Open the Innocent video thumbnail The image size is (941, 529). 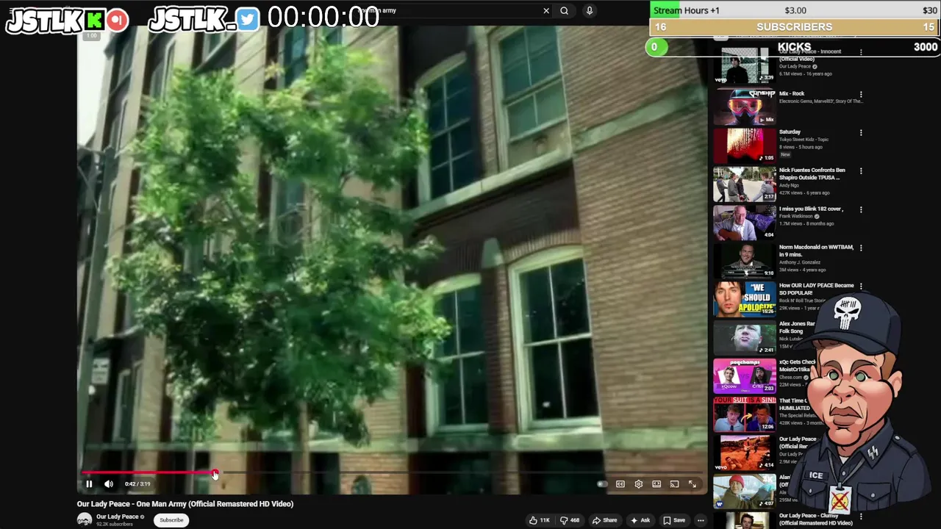(744, 65)
